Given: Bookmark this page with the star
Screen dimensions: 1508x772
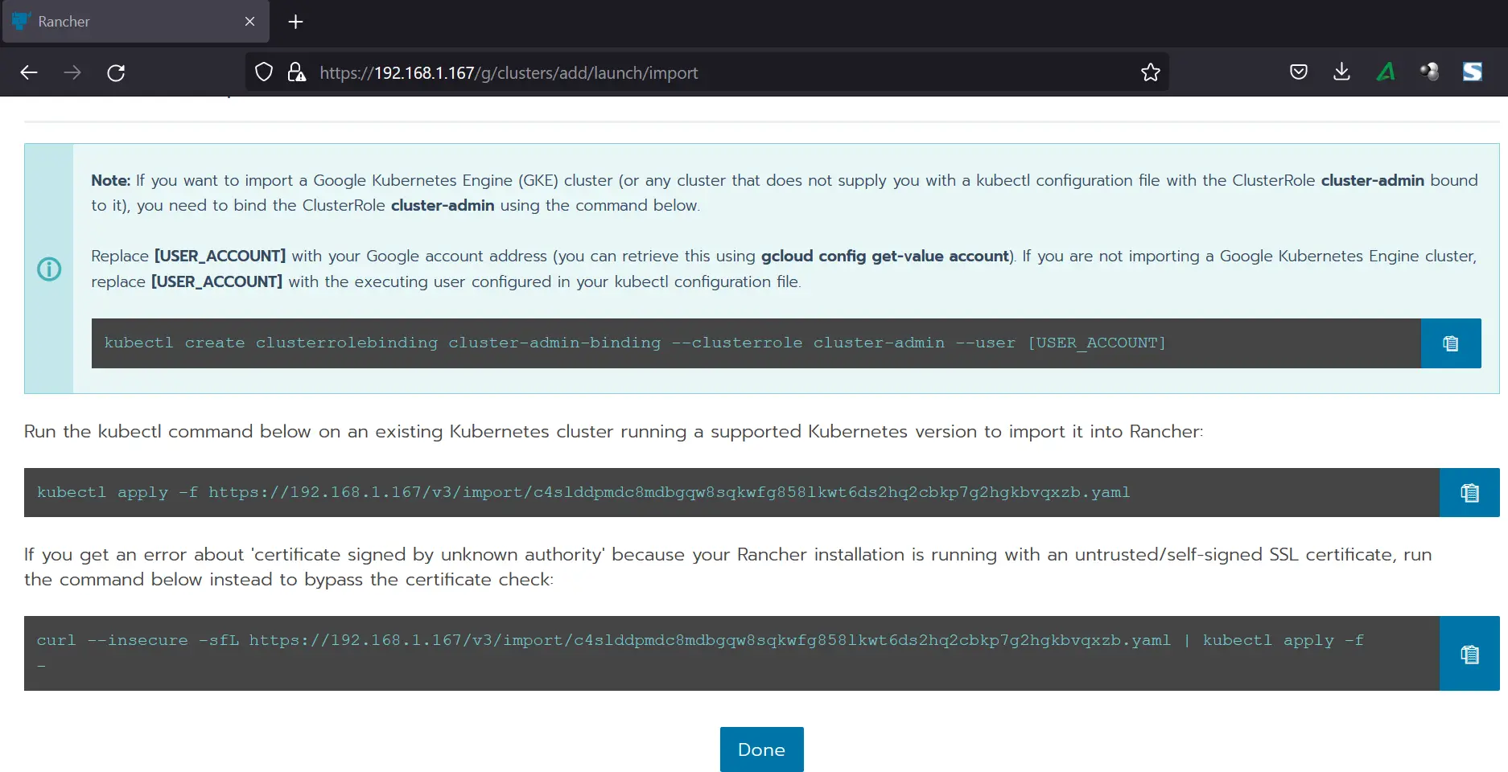Looking at the screenshot, I should tap(1151, 72).
